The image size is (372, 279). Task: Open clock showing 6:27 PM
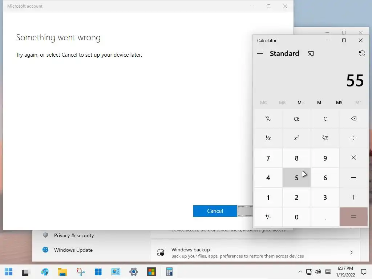coord(345,272)
